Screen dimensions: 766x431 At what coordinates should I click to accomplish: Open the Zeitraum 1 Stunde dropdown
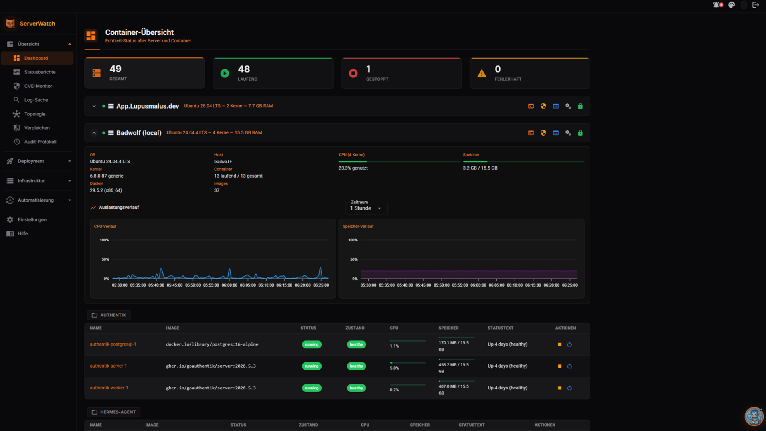tap(366, 208)
